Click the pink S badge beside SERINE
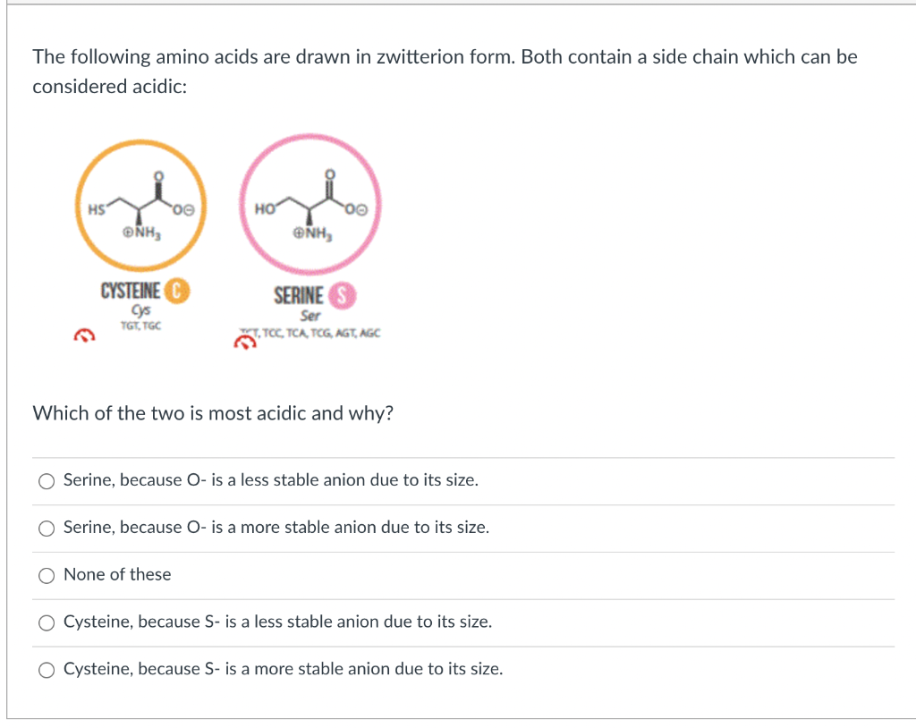Viewport: 916px width, 728px height. (341, 296)
